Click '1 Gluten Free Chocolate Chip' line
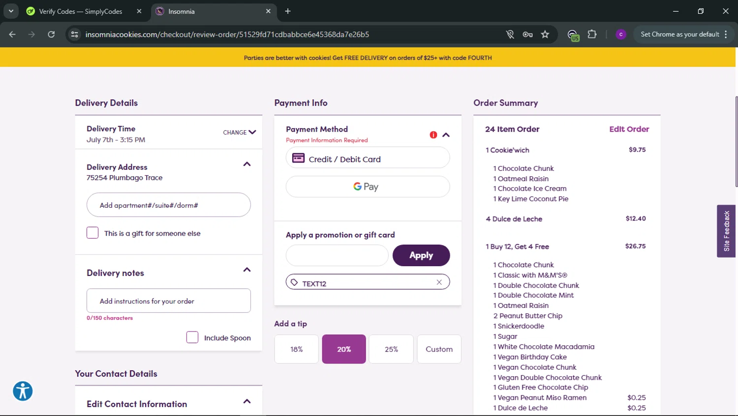Image resolution: width=738 pixels, height=416 pixels. point(541,388)
